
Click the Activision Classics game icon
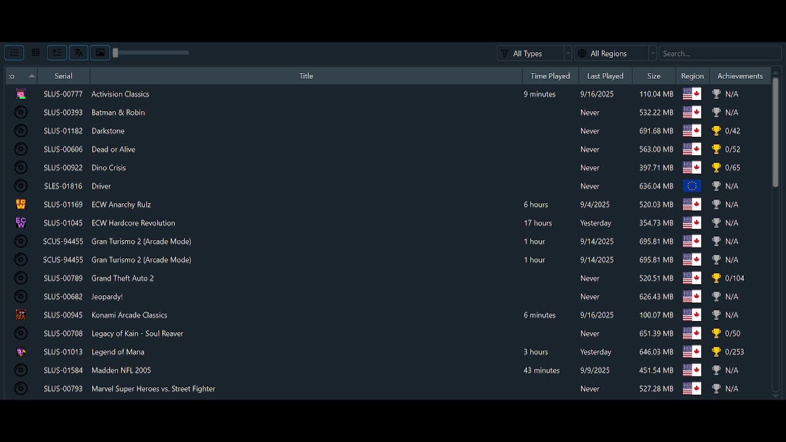point(21,94)
